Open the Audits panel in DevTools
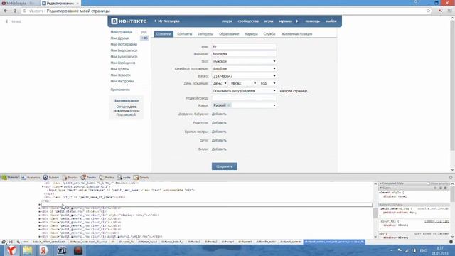 (x=124, y=177)
